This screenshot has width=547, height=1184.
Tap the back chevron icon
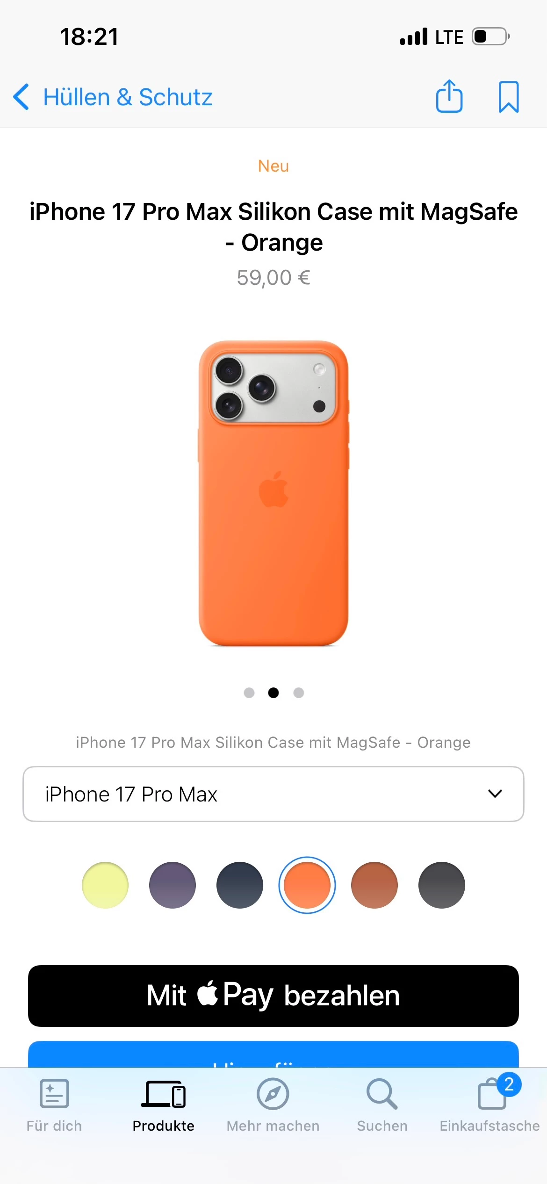click(x=22, y=97)
